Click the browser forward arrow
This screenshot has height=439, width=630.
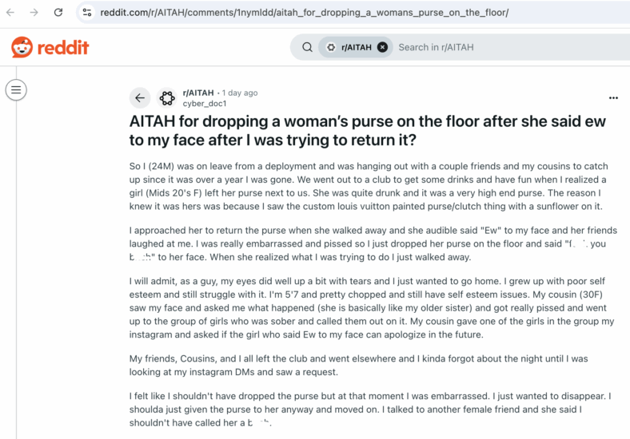(34, 13)
